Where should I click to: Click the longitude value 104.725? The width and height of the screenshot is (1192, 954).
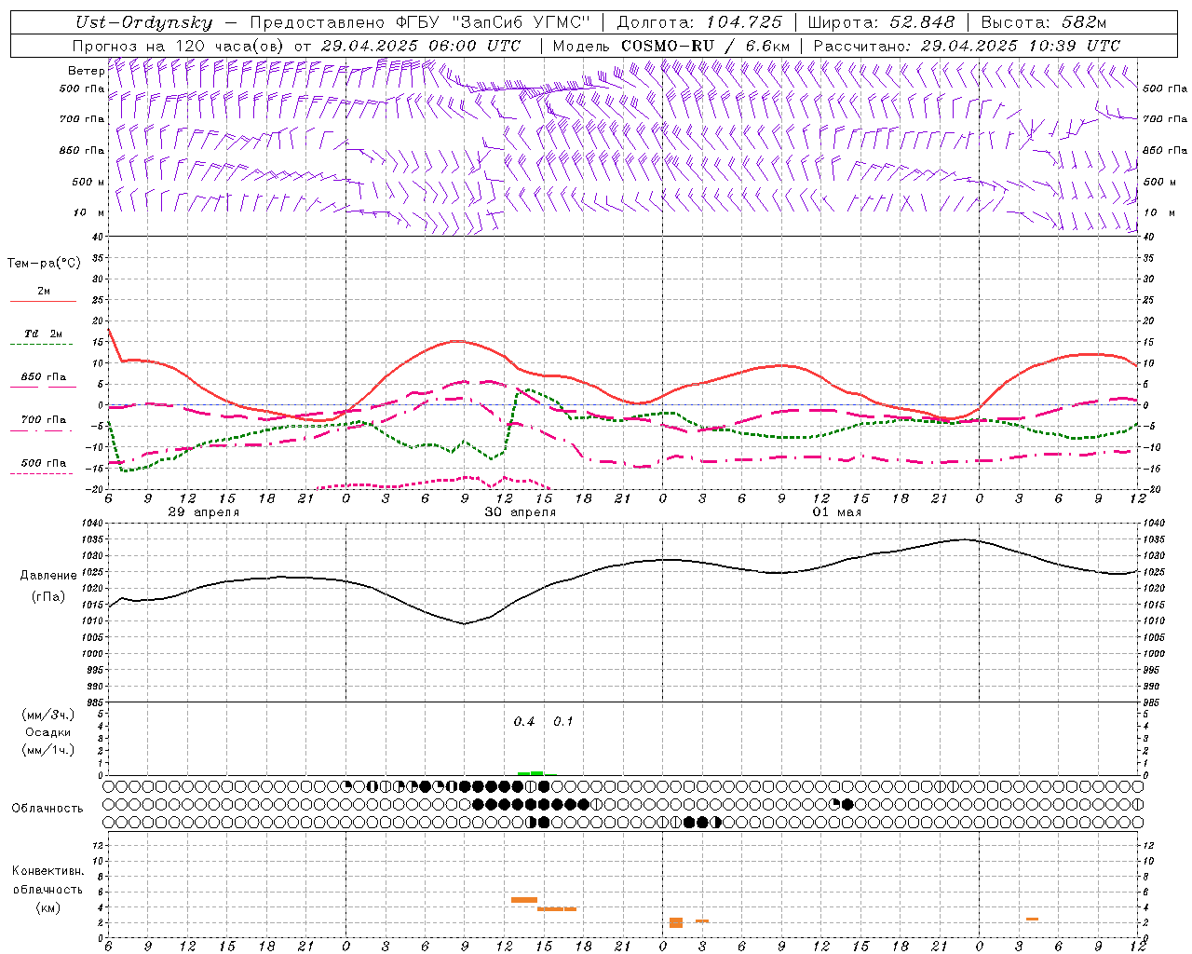coord(743,23)
